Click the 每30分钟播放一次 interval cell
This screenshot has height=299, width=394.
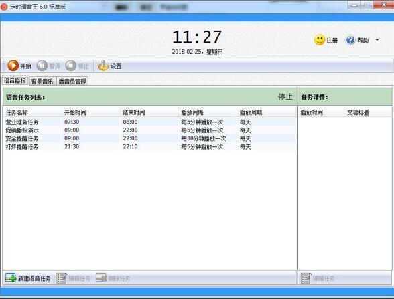click(x=204, y=138)
